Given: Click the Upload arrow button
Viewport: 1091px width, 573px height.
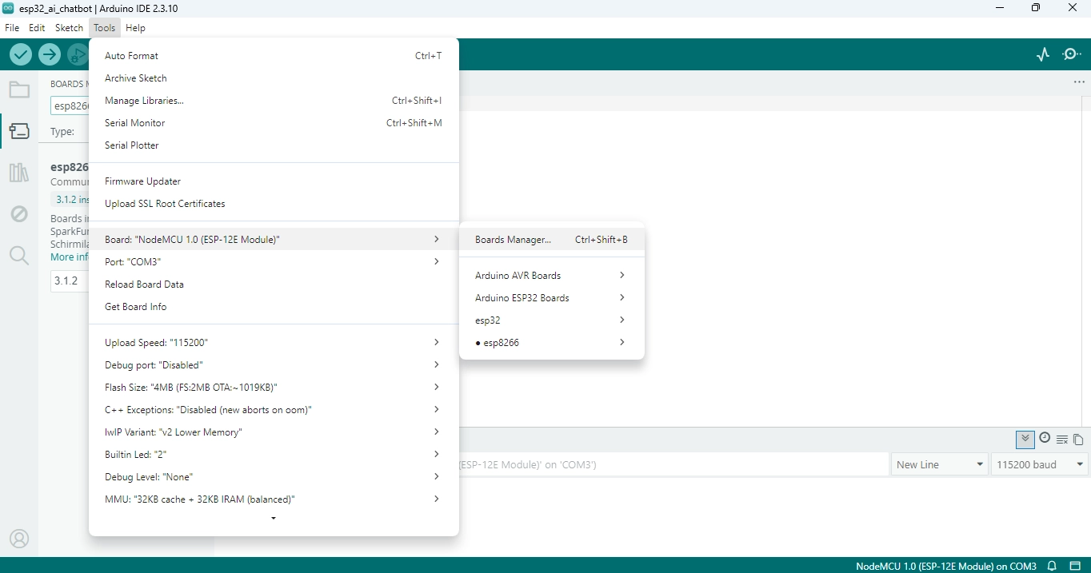Looking at the screenshot, I should (x=50, y=54).
